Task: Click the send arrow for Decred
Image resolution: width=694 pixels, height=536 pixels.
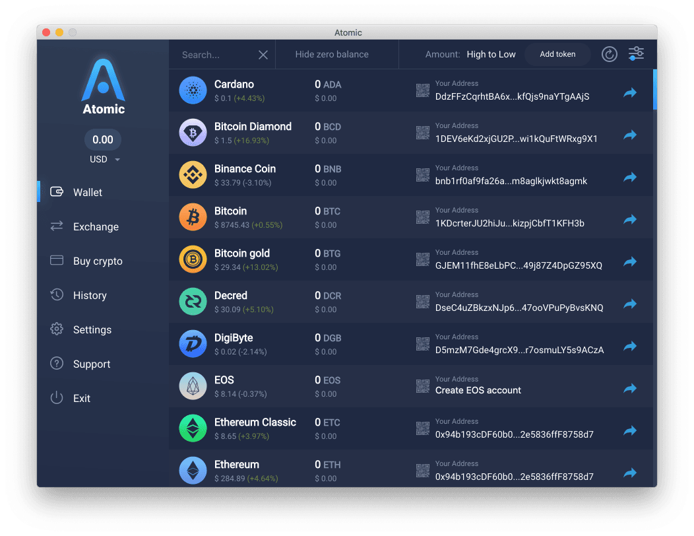Action: (x=630, y=304)
